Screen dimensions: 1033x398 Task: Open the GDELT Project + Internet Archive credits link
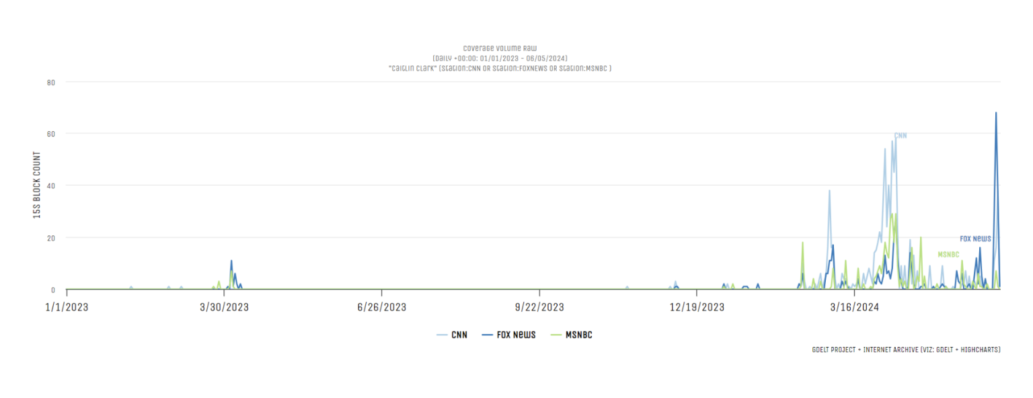906,350
